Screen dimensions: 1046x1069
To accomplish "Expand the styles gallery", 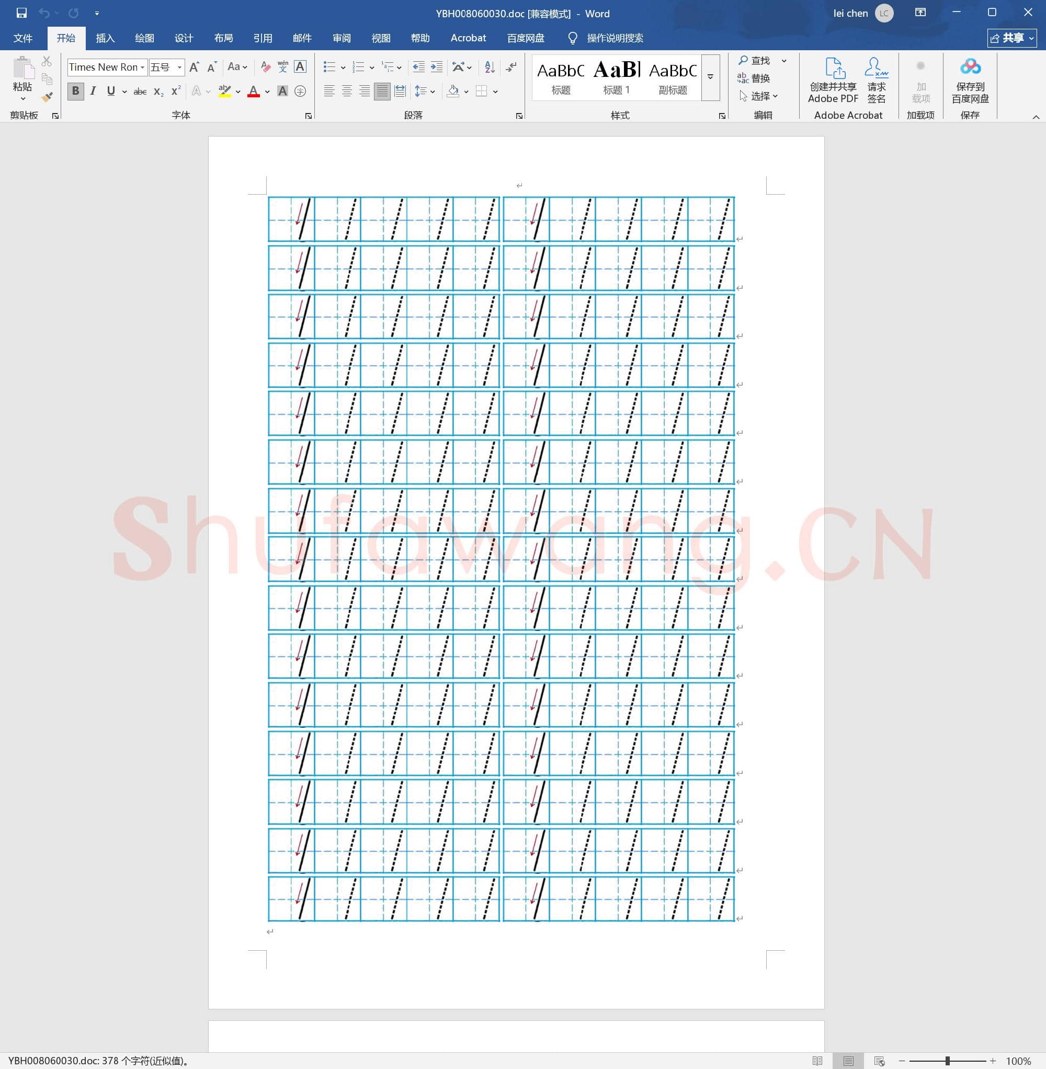I will tap(710, 77).
